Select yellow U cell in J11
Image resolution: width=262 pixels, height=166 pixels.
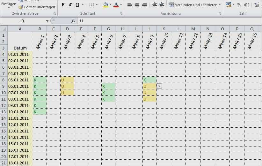(149, 99)
